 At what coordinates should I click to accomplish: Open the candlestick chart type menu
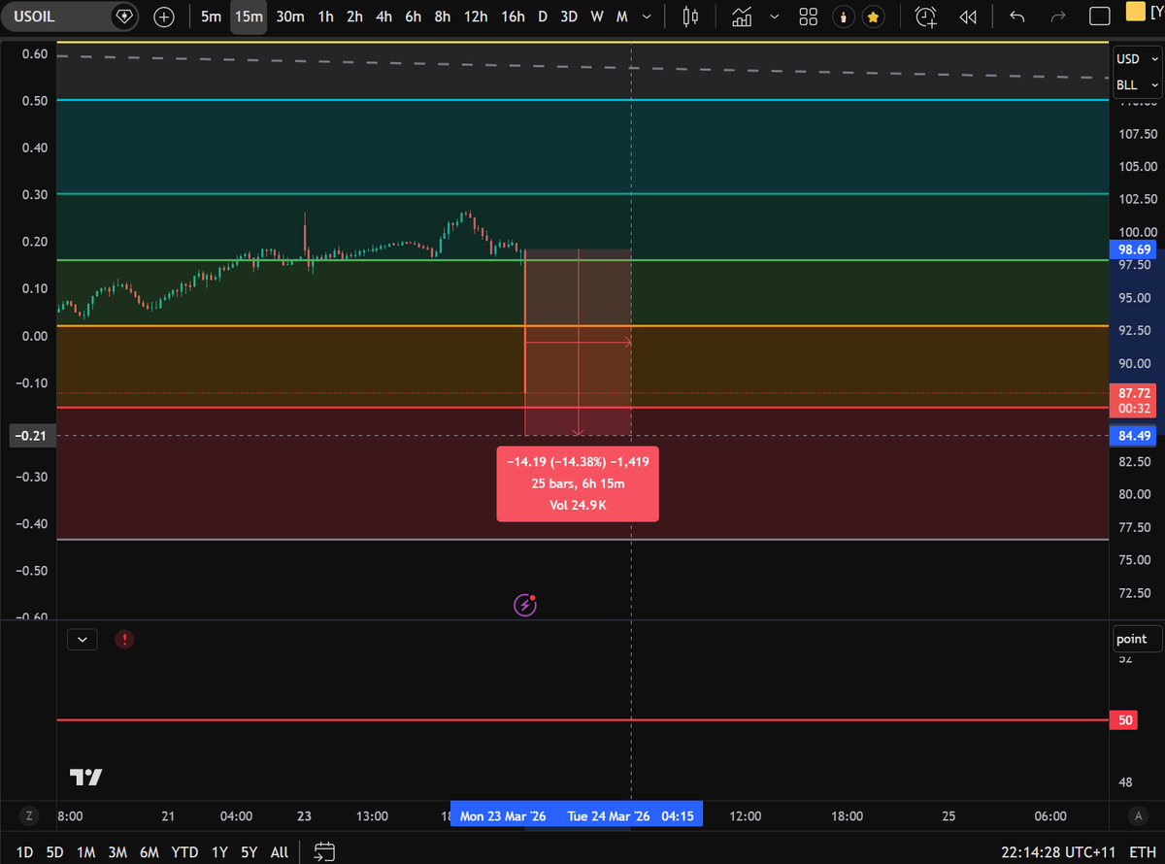click(690, 17)
